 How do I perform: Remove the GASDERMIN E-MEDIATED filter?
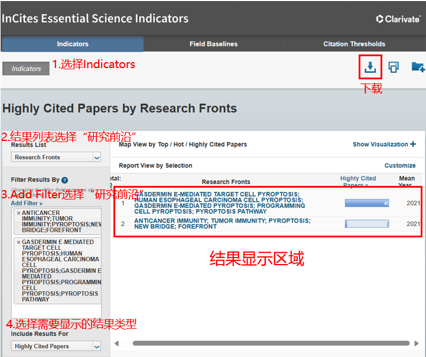coord(18,242)
